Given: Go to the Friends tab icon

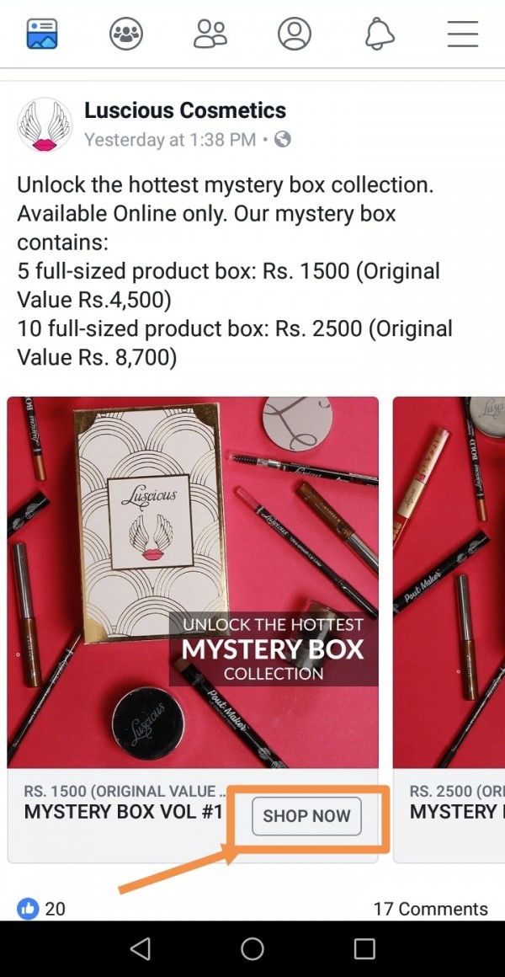Looking at the screenshot, I should pyautogui.click(x=210, y=34).
